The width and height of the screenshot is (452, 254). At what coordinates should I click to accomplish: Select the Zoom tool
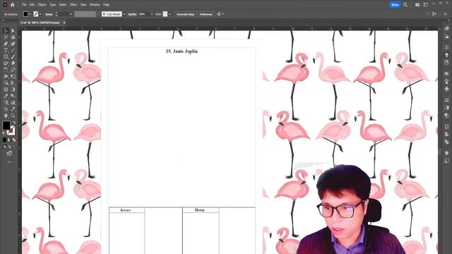pyautogui.click(x=13, y=116)
